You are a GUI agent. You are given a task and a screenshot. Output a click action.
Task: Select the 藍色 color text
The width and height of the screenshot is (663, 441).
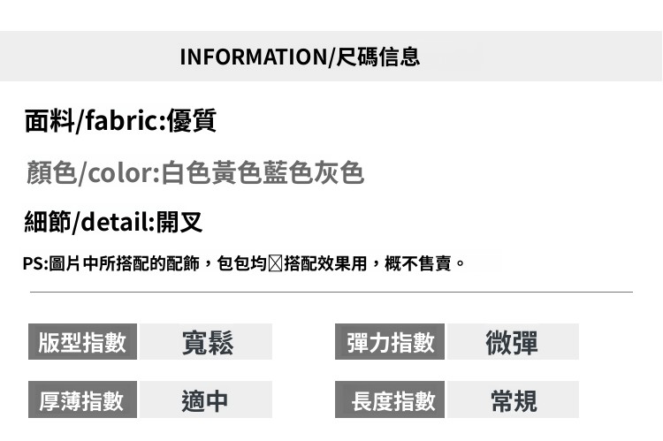click(288, 172)
